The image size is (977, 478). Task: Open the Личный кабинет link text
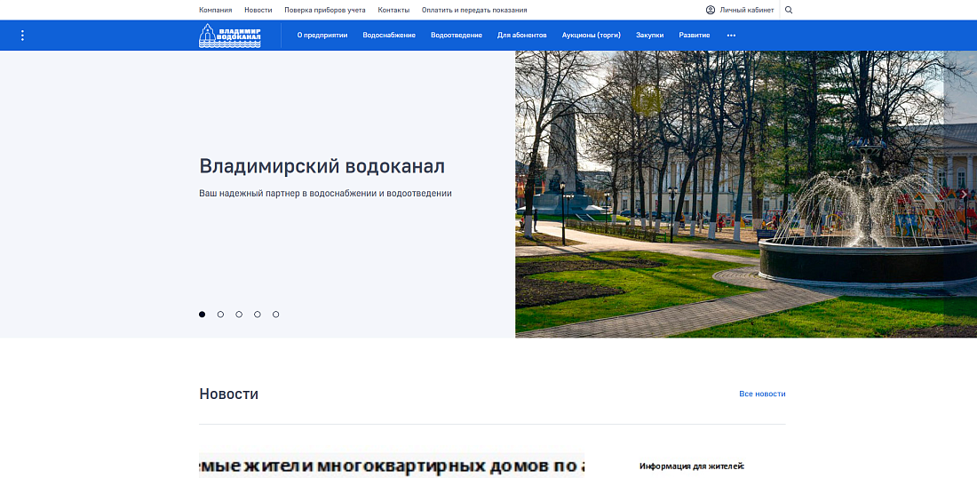[746, 10]
